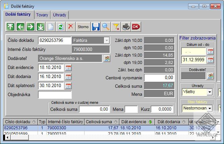
Task: Go to next record arrow
Action: point(30,26)
